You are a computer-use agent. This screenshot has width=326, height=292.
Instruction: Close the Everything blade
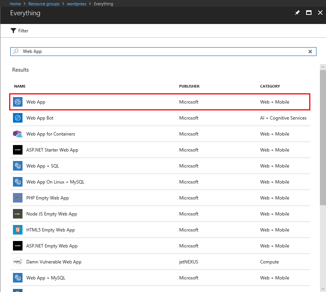pyautogui.click(x=320, y=13)
